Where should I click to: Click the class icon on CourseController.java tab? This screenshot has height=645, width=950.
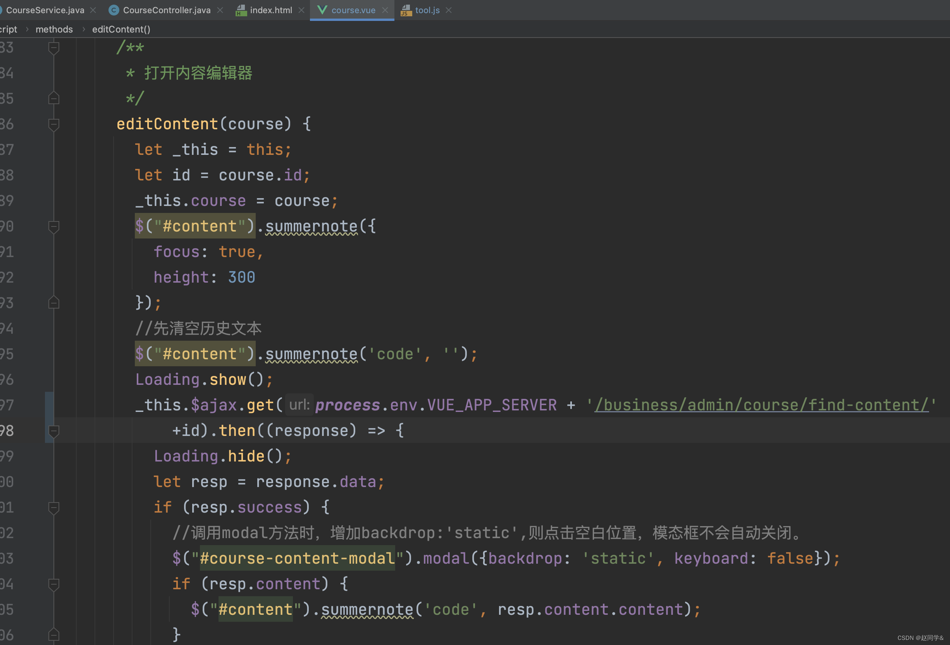coord(114,10)
